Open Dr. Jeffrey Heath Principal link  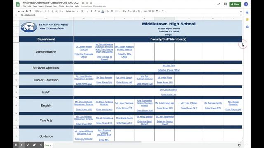pyautogui.click(x=84, y=48)
